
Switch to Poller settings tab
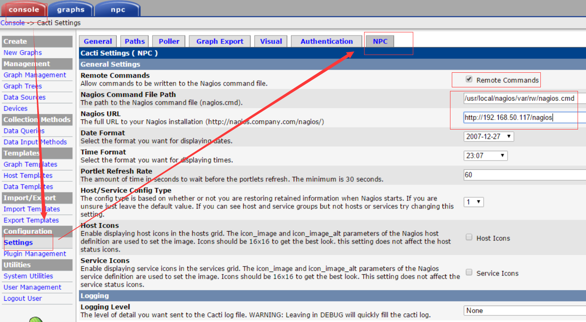coord(169,41)
